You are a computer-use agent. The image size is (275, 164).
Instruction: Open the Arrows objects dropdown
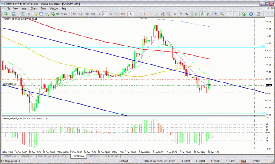(187, 14)
